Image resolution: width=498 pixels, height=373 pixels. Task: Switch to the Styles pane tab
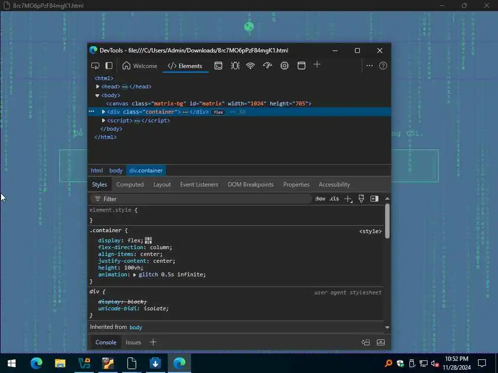[99, 184]
